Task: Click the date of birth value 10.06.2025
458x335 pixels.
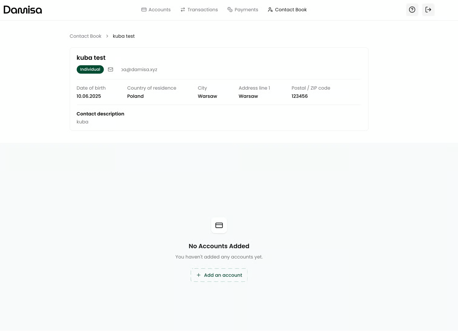Action: [89, 96]
